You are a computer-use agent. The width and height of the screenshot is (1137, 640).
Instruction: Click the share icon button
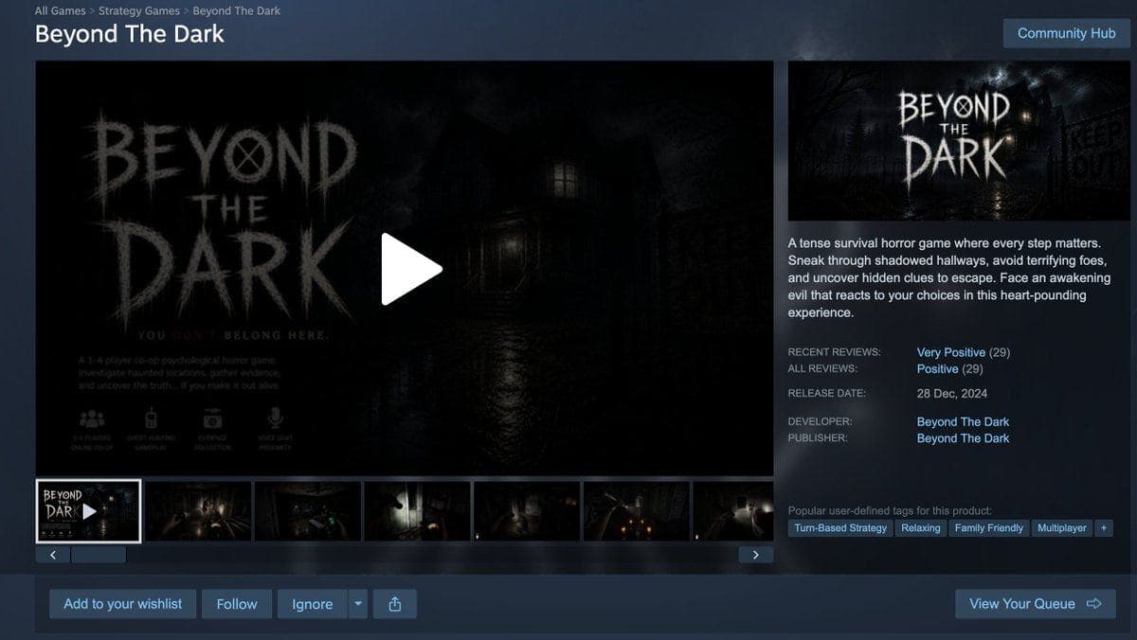395,604
